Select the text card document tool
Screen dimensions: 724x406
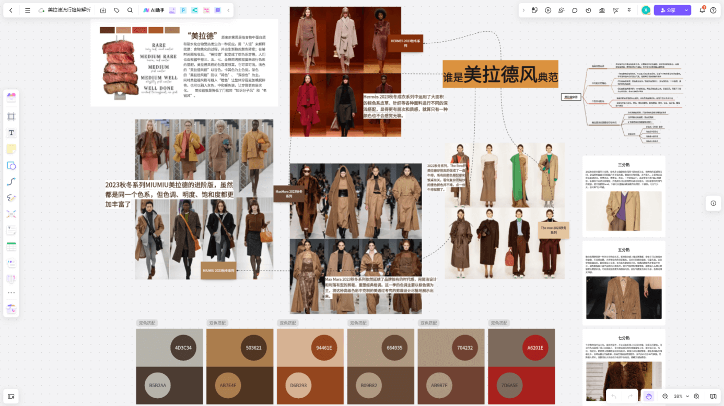pyautogui.click(x=11, y=230)
